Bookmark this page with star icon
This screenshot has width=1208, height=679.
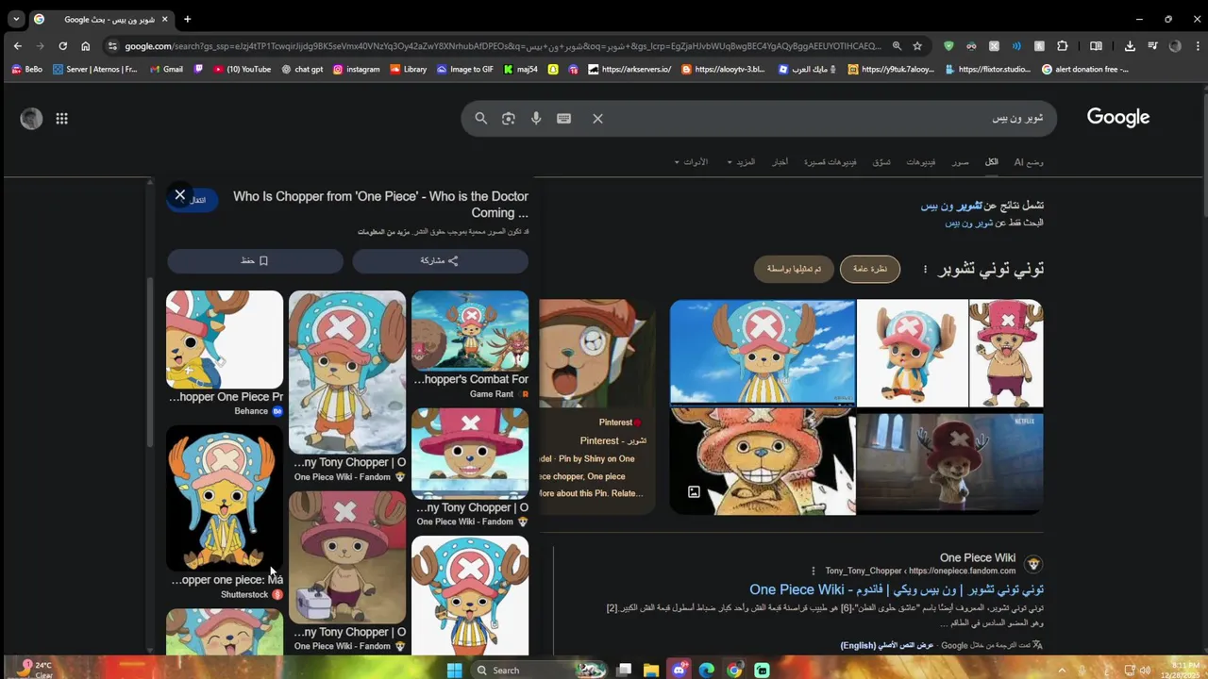click(x=917, y=45)
